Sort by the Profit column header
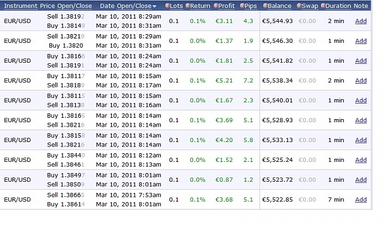 pyautogui.click(x=227, y=6)
